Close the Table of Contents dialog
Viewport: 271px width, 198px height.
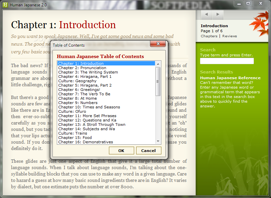158,44
